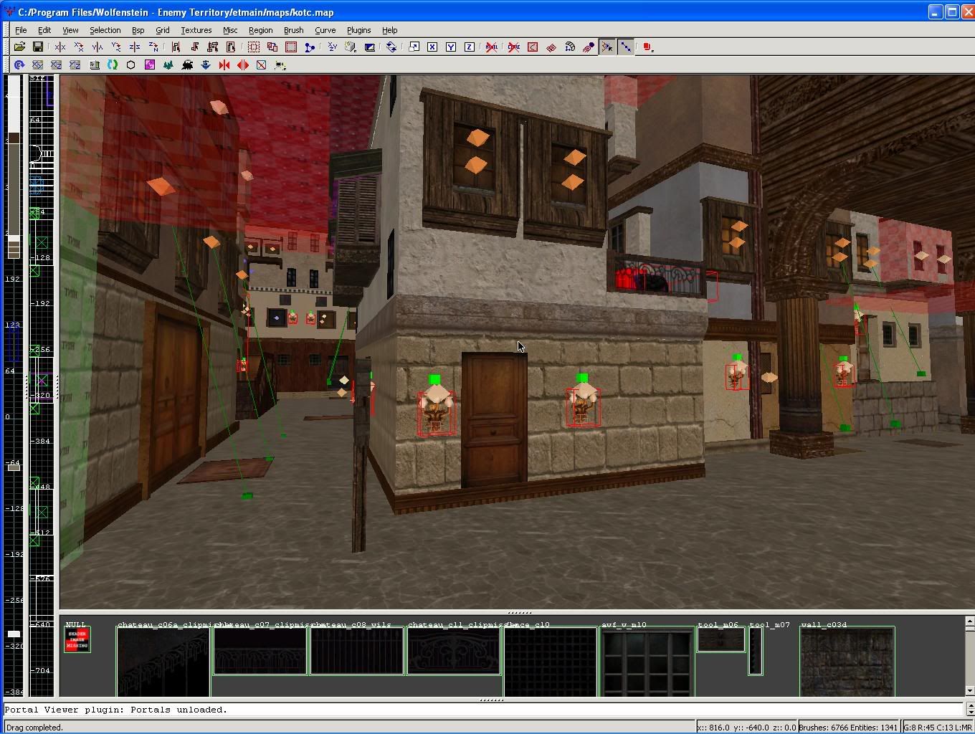Select the chateau_c08 texture thumbnail

(x=356, y=651)
